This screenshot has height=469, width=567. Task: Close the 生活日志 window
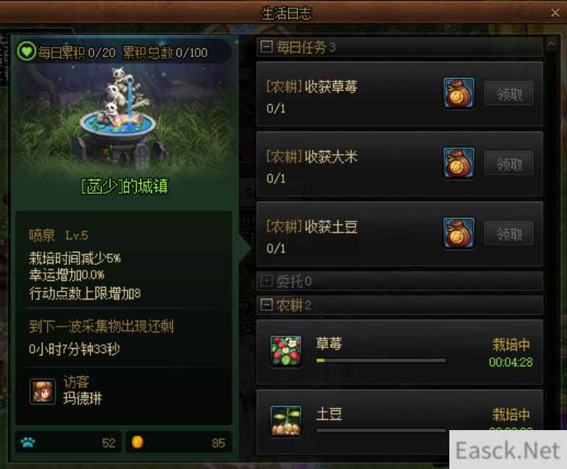point(555,13)
